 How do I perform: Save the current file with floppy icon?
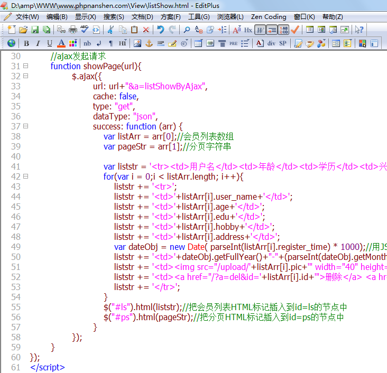pos(35,30)
